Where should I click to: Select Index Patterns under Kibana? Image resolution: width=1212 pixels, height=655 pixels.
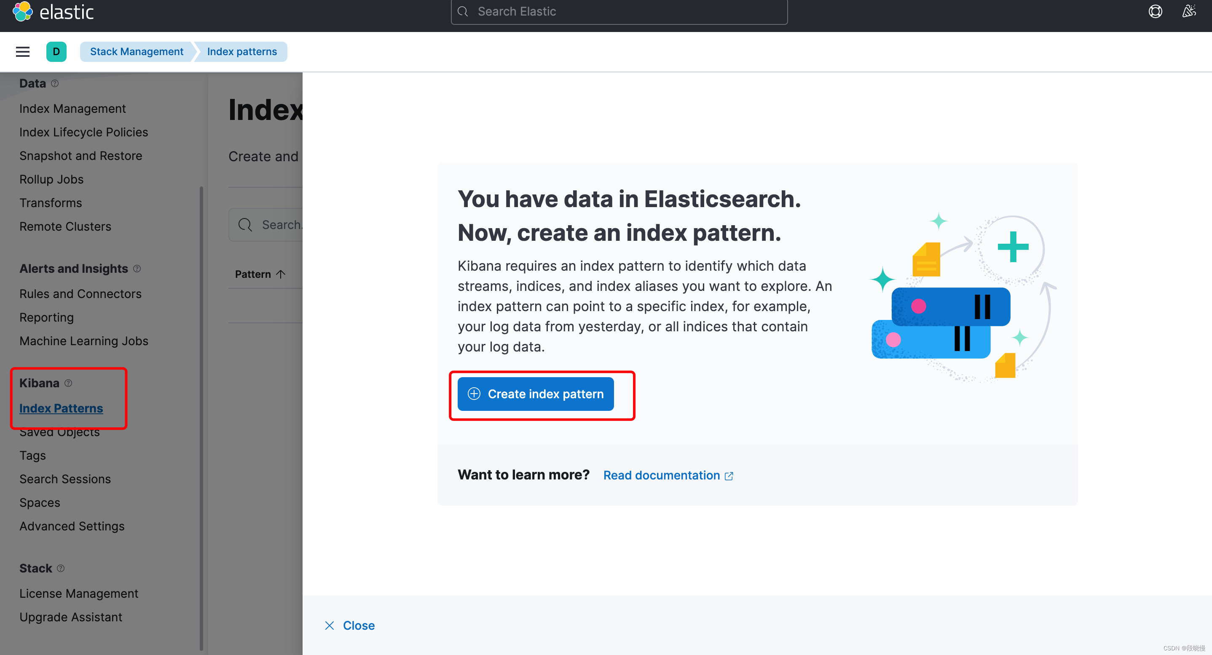click(x=61, y=408)
